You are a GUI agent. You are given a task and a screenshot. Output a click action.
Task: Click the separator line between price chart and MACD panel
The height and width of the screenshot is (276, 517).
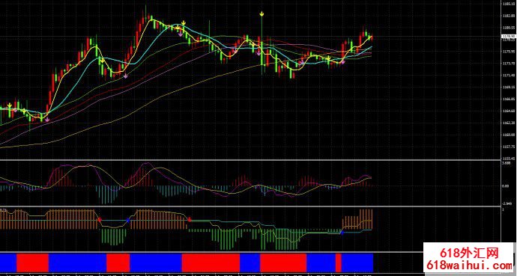(x=250, y=160)
